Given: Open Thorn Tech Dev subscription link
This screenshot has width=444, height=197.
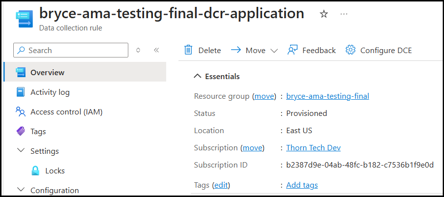Looking at the screenshot, I should [313, 148].
